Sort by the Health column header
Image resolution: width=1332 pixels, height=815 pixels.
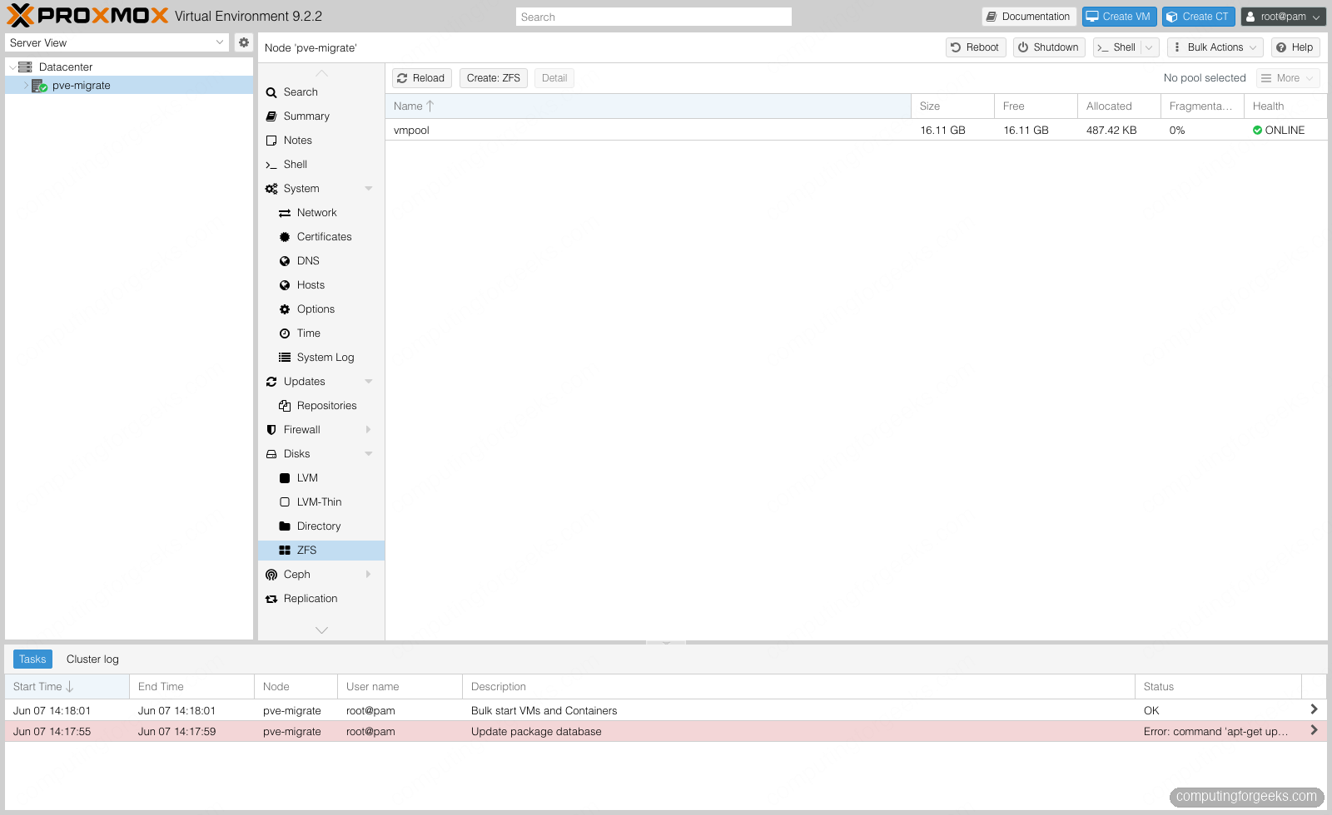[x=1285, y=106]
